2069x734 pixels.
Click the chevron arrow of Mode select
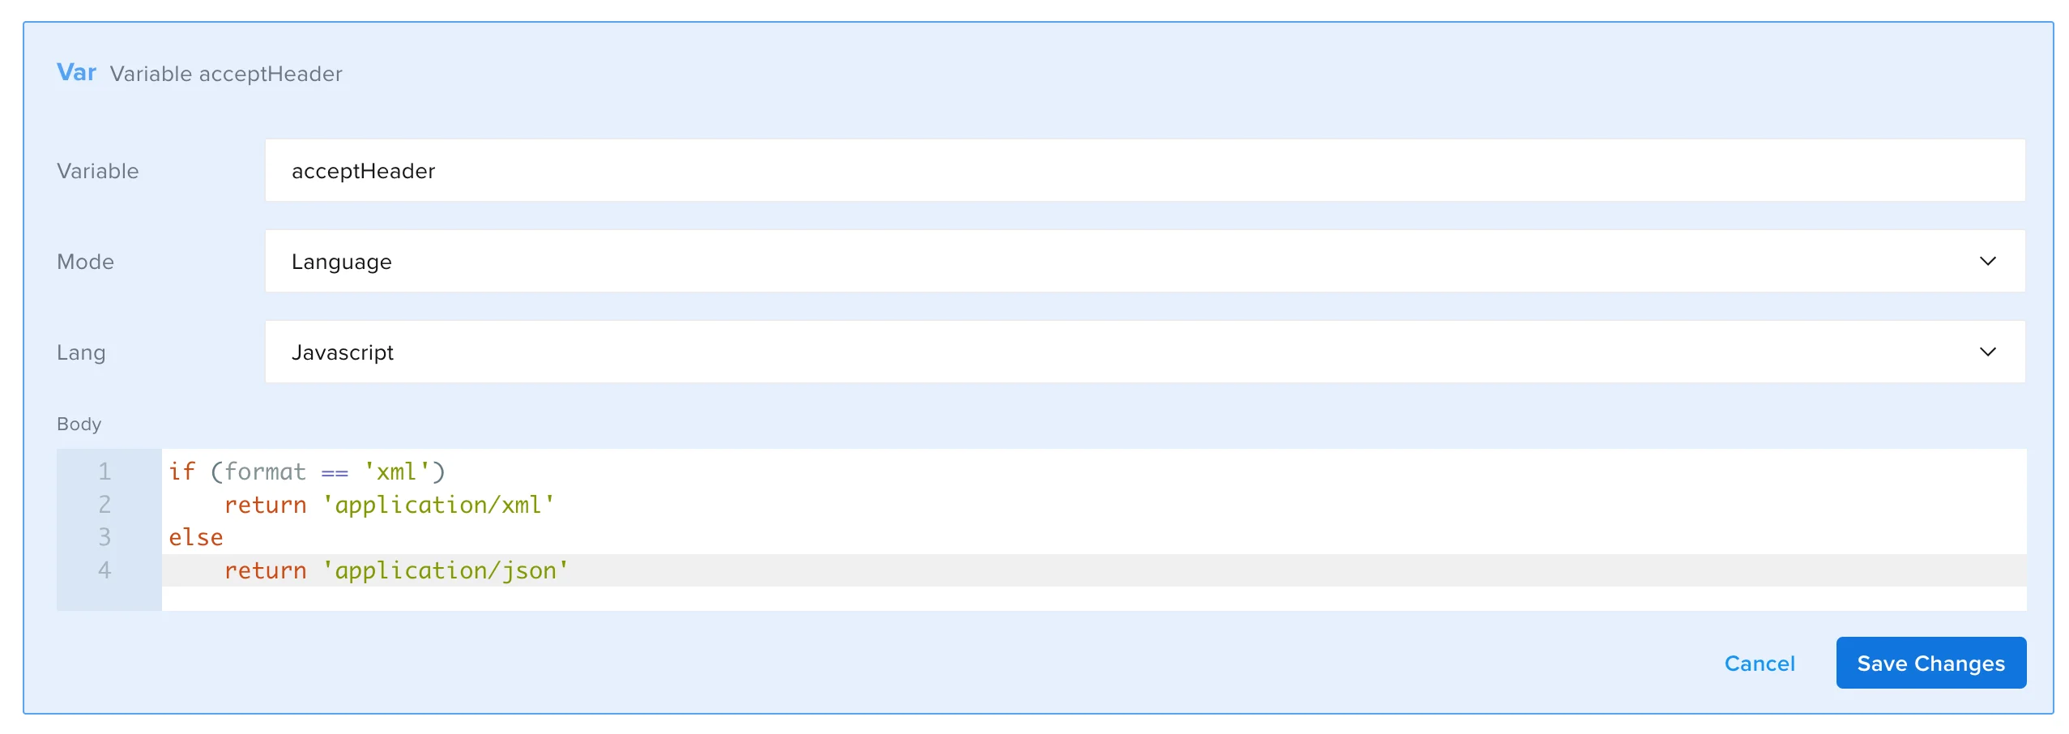pos(1987,262)
